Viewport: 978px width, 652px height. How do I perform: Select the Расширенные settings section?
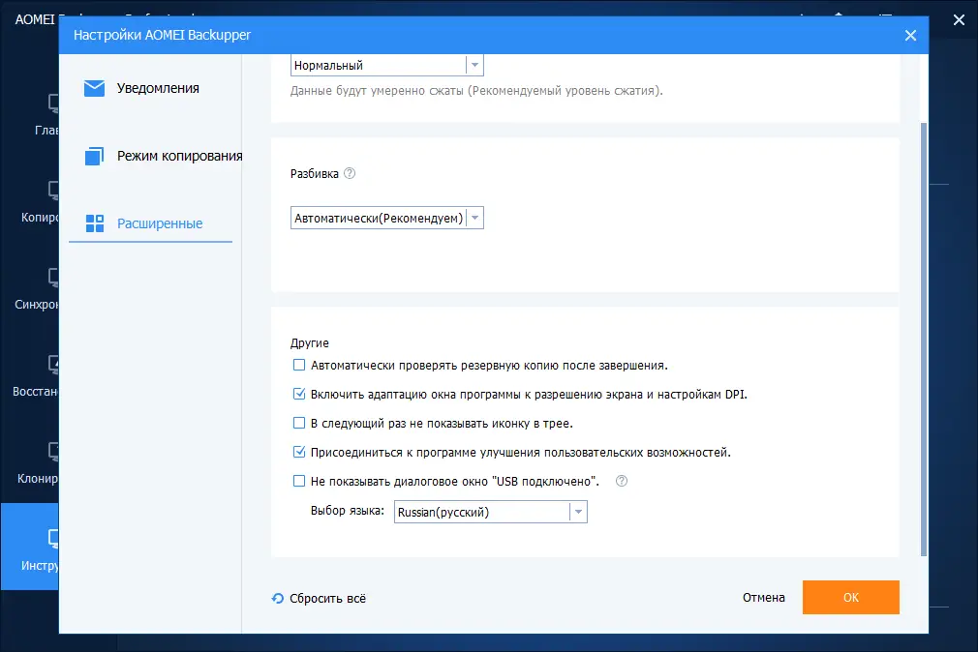tap(150, 223)
